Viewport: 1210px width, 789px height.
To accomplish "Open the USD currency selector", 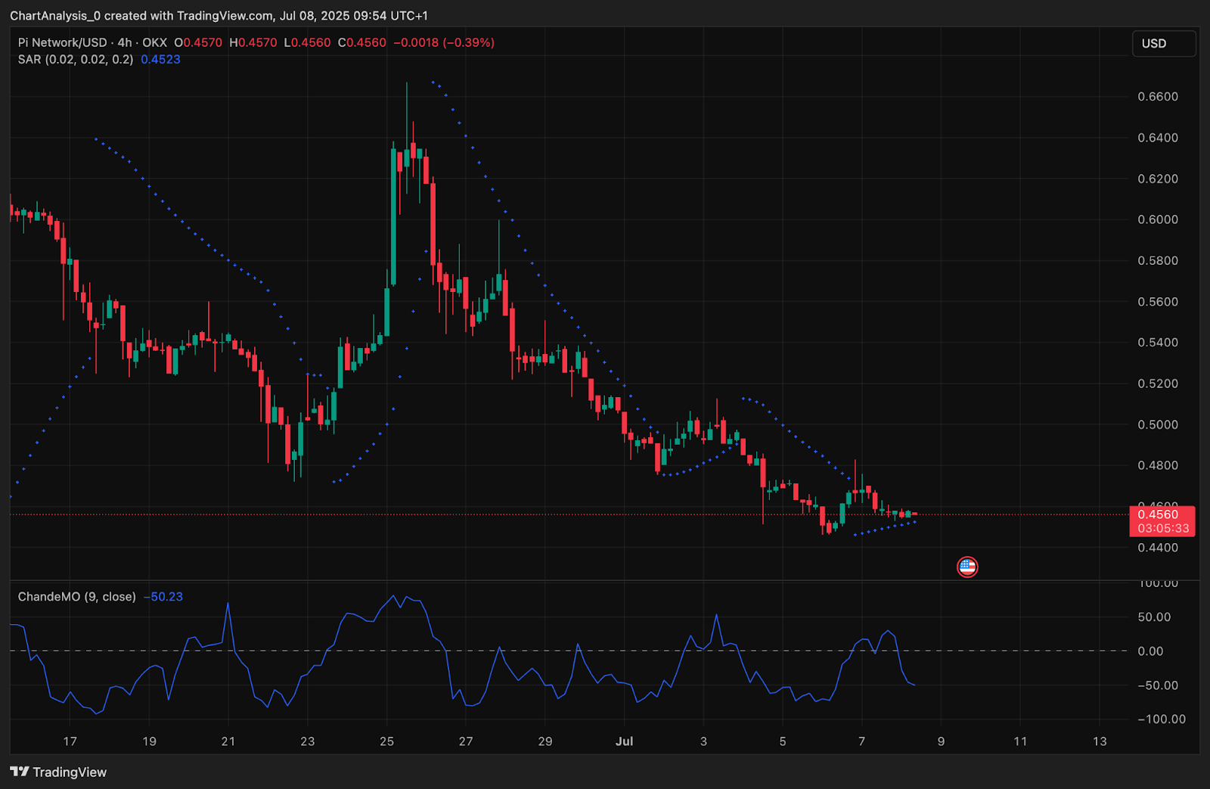I will point(1164,43).
